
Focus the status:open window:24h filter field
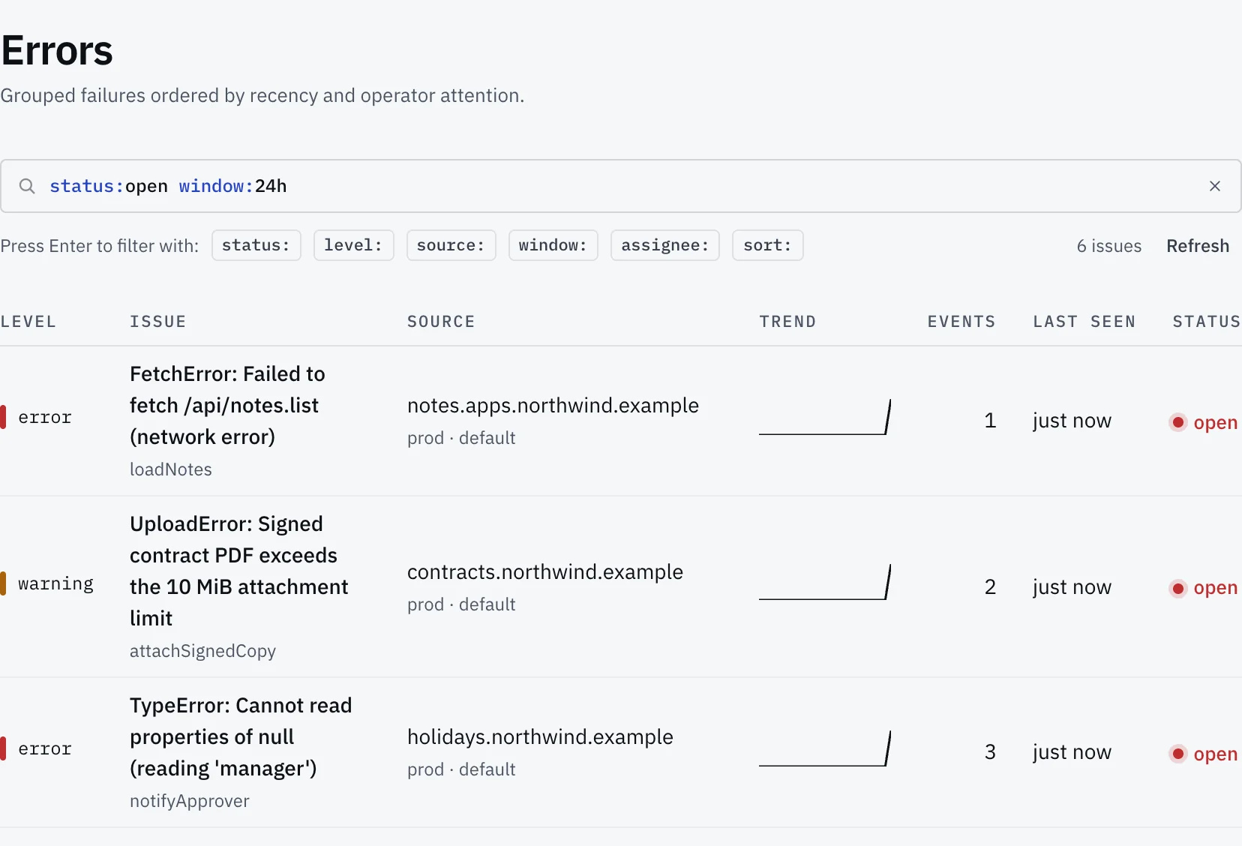tap(621, 186)
